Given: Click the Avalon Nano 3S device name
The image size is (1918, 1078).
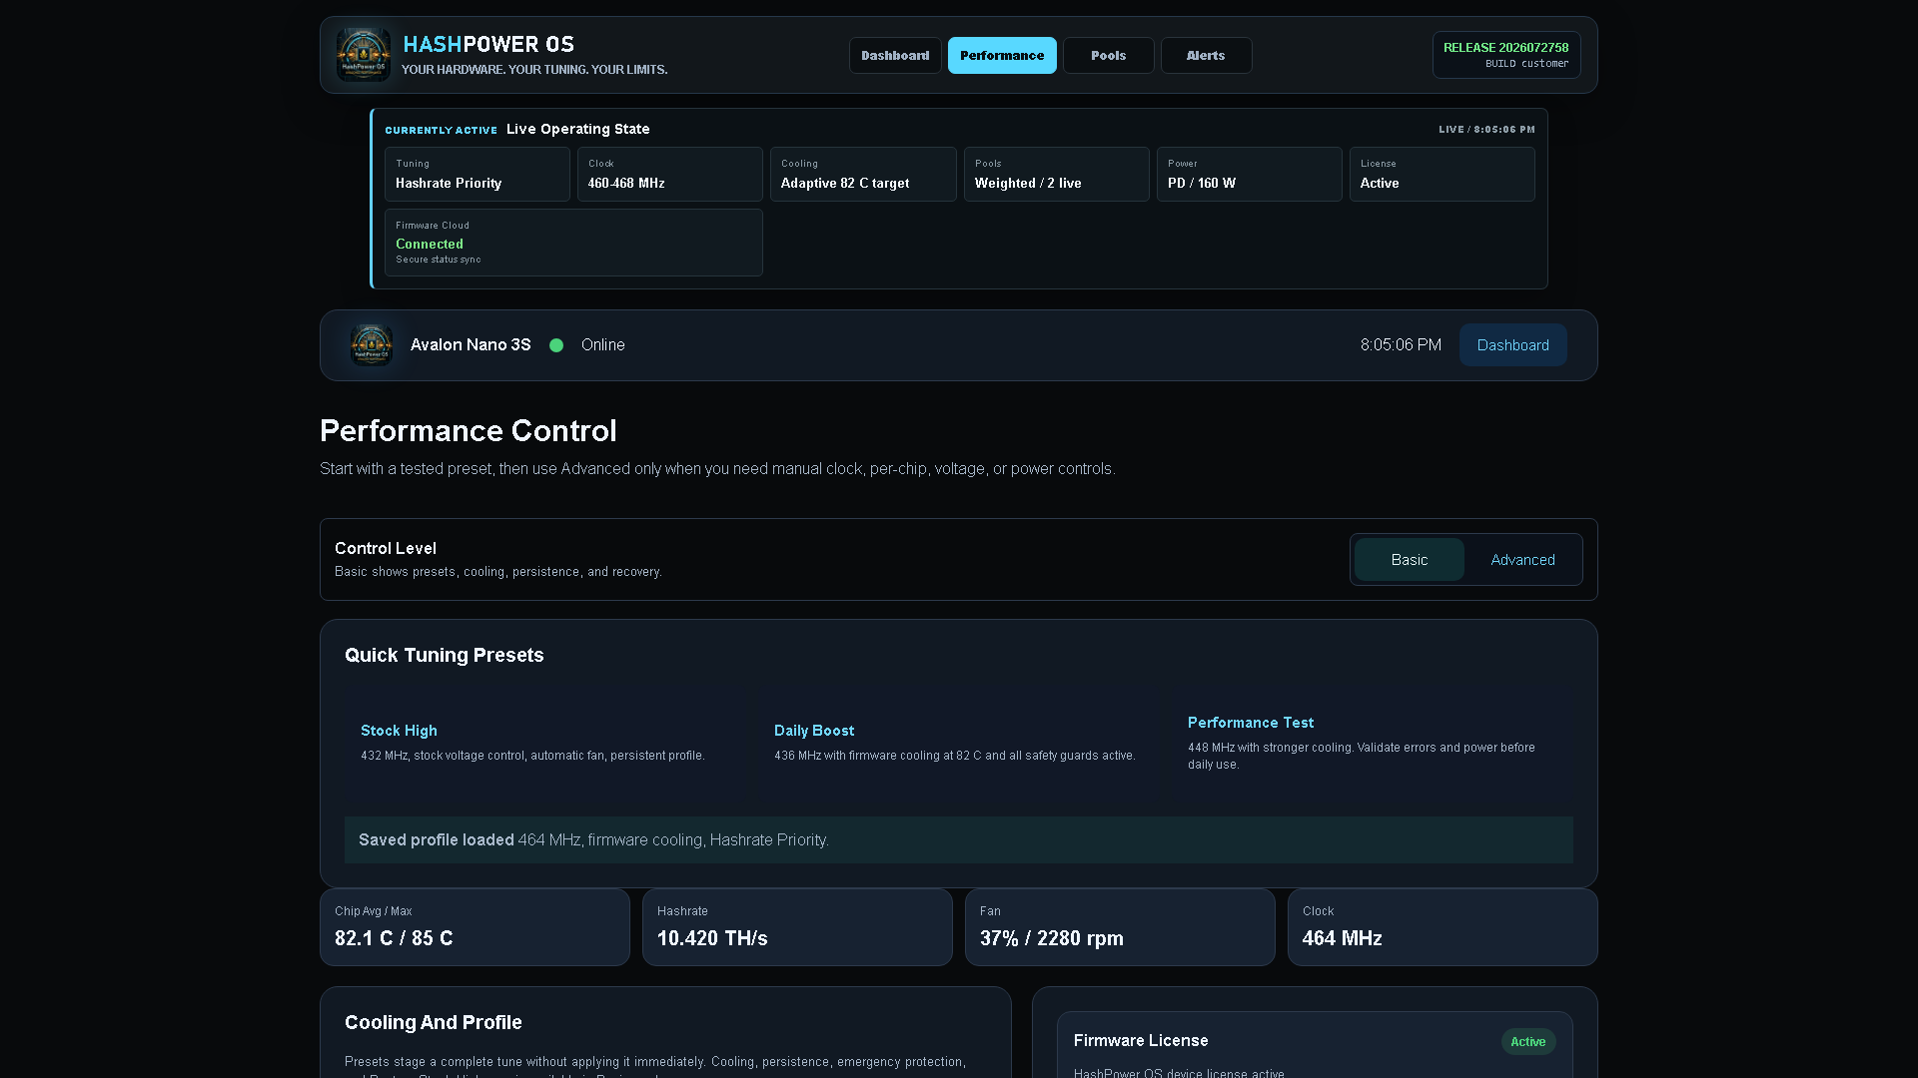Looking at the screenshot, I should point(471,345).
